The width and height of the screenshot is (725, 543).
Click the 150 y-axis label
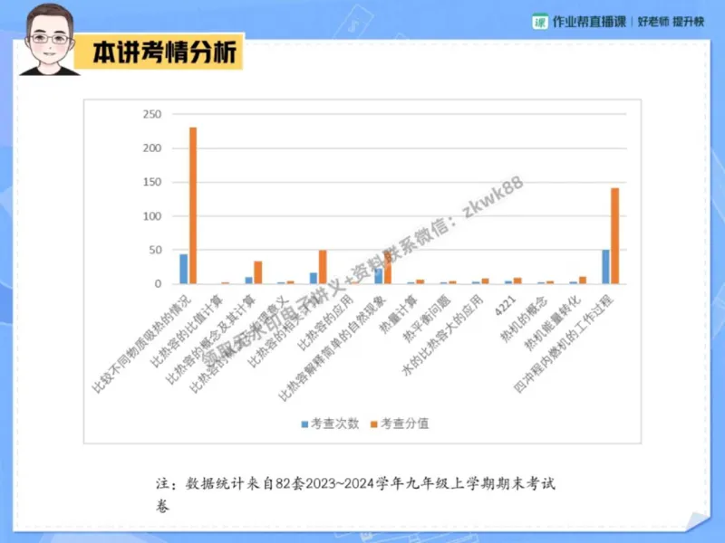152,182
